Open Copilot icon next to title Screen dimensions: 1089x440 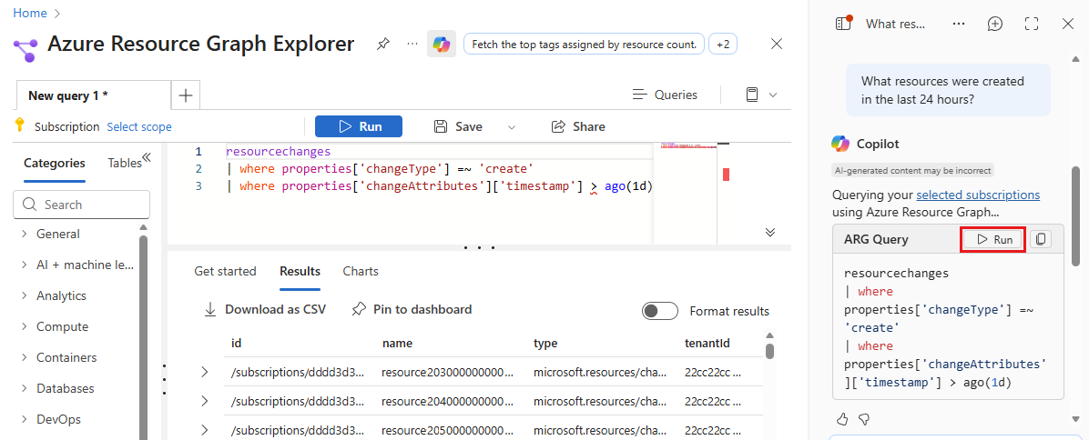click(x=441, y=44)
